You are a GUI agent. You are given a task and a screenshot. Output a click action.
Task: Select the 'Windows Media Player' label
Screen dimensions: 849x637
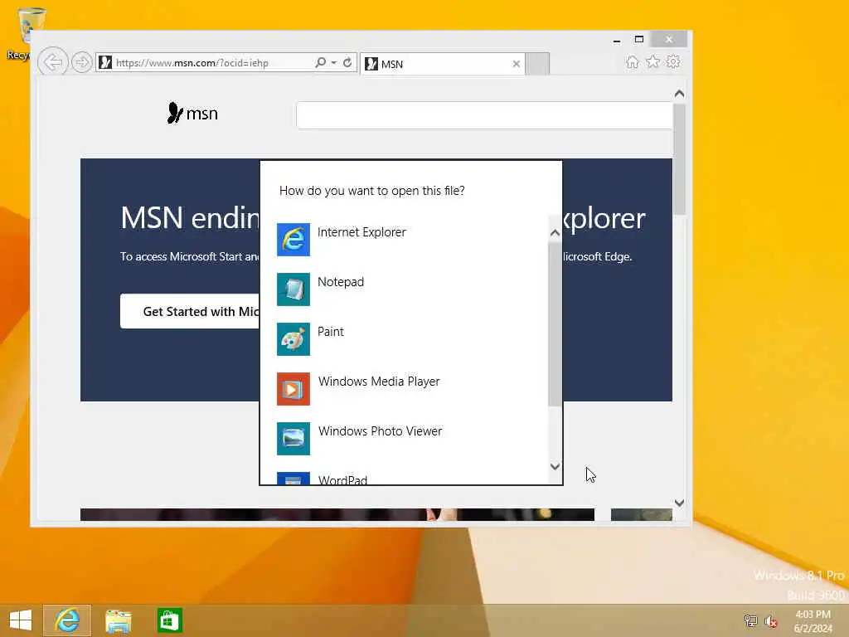(379, 382)
